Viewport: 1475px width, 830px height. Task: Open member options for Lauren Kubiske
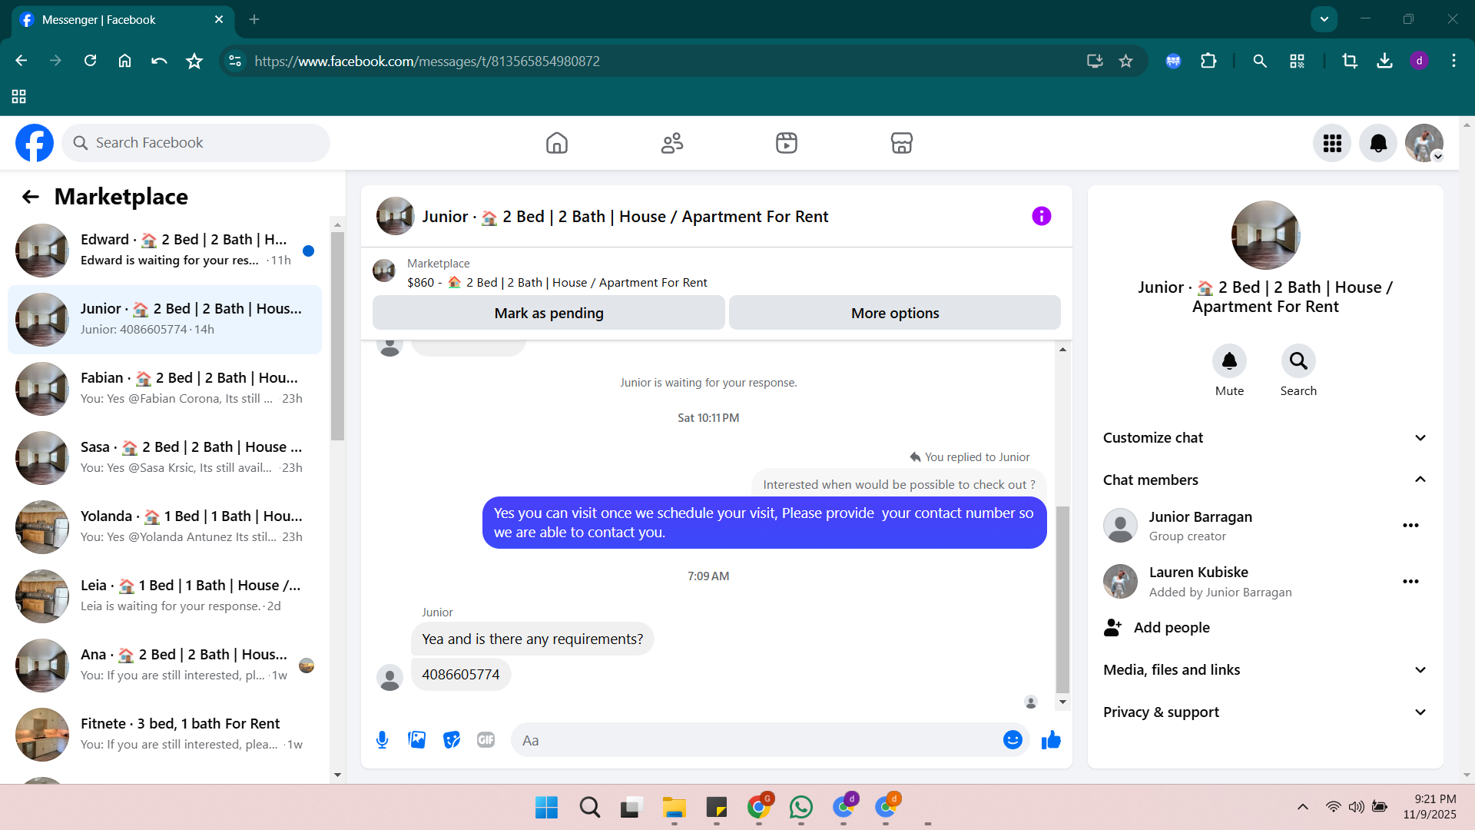(1410, 582)
